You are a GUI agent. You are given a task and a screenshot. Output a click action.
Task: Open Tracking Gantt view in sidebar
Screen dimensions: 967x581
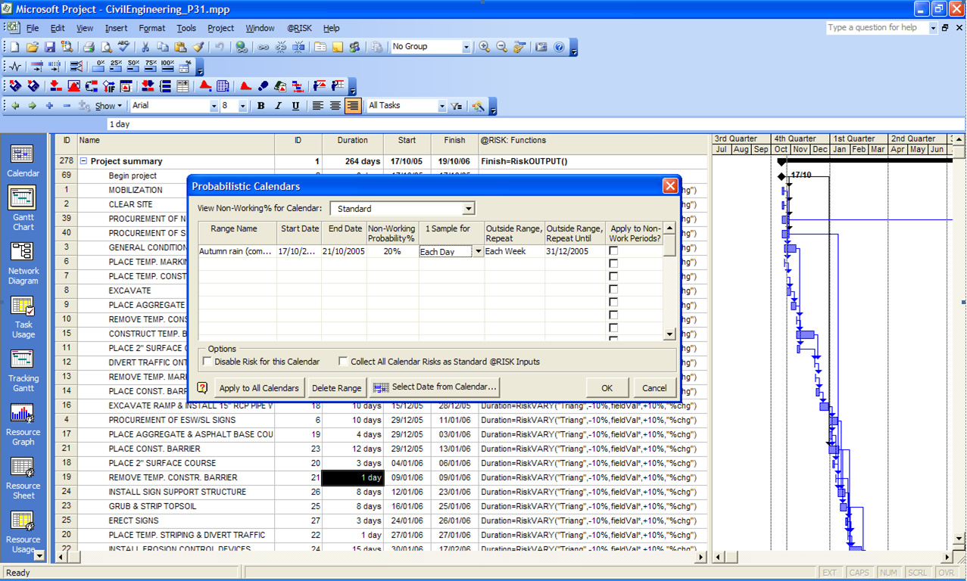[x=23, y=360]
